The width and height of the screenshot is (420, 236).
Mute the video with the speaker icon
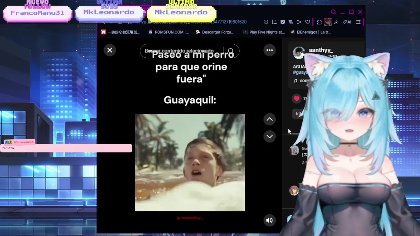point(269,220)
